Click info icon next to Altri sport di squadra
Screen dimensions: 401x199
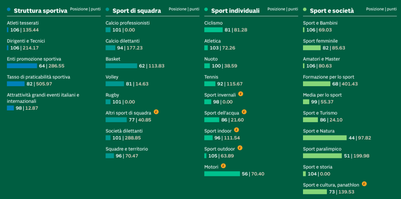156,112
